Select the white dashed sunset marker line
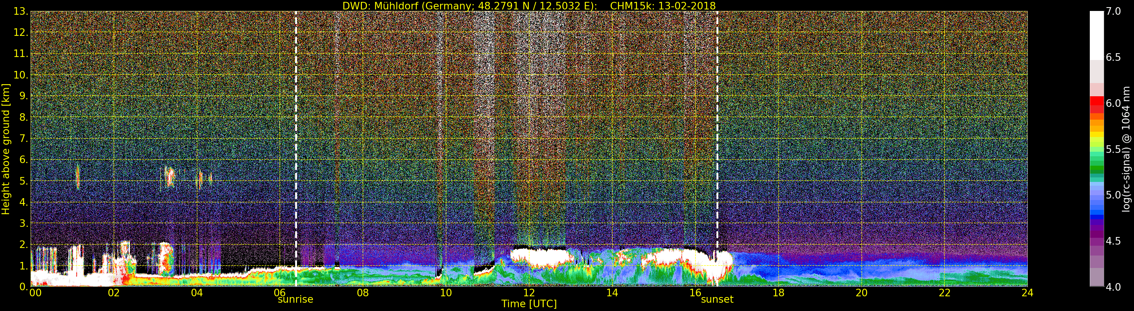The width and height of the screenshot is (1134, 311). pyautogui.click(x=717, y=149)
